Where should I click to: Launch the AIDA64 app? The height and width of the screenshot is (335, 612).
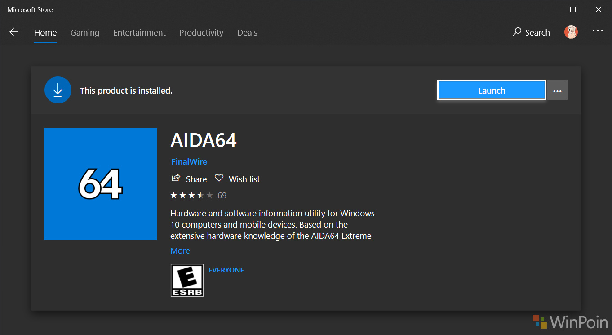pyautogui.click(x=492, y=90)
